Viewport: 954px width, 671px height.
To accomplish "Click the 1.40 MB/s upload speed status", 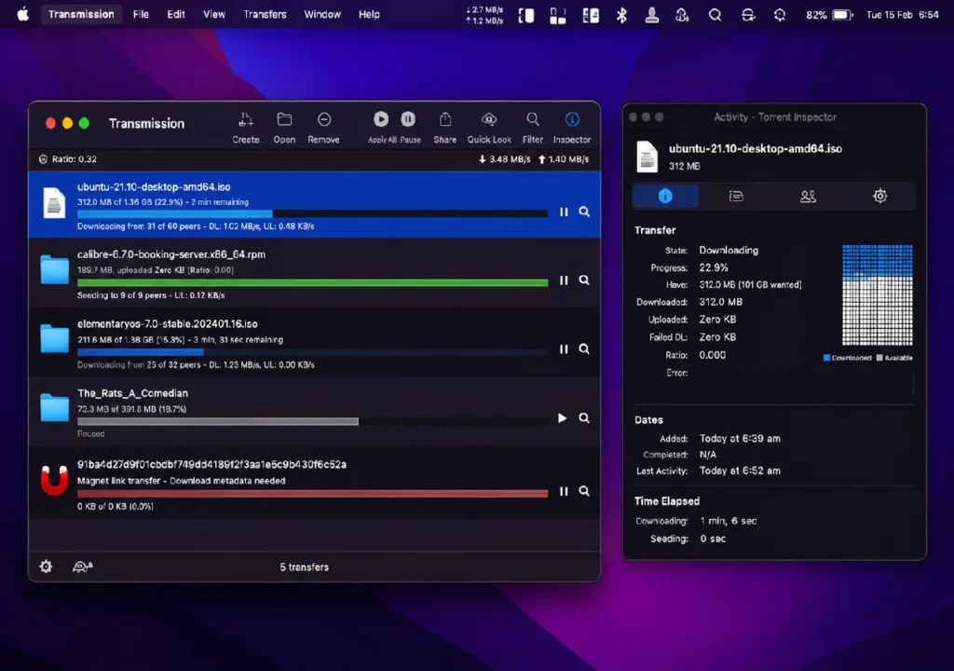I will click(x=564, y=159).
